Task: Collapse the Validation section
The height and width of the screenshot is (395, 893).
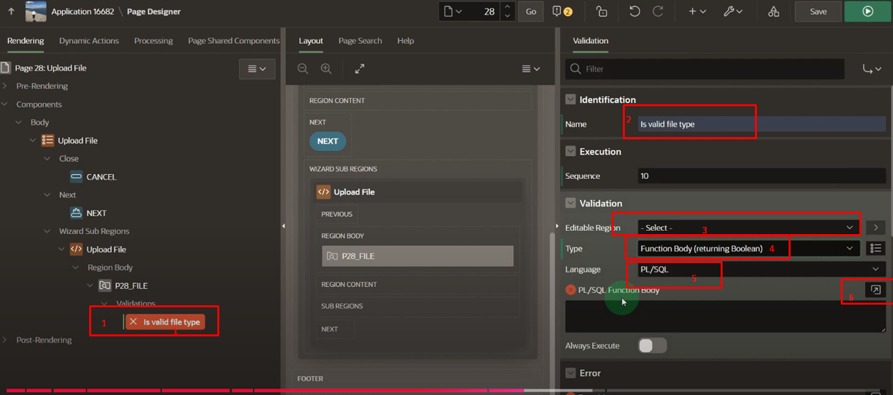Action: pyautogui.click(x=571, y=203)
